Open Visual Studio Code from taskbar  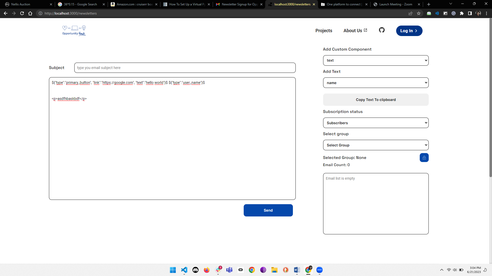[x=184, y=270]
